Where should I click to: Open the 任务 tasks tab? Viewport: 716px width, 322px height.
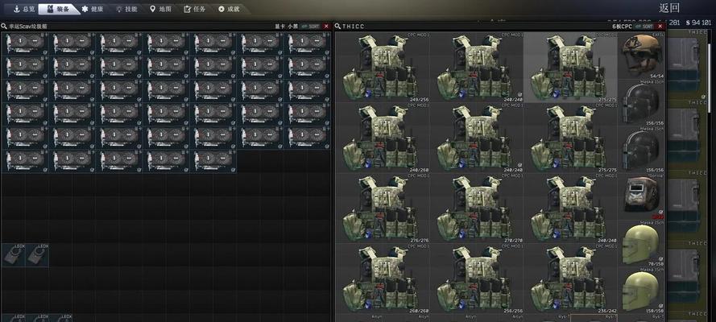[195, 9]
